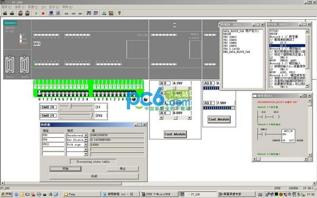Click the KOP ladder view toolbar icon
Screen dimensions: 317x198
(73, 14)
